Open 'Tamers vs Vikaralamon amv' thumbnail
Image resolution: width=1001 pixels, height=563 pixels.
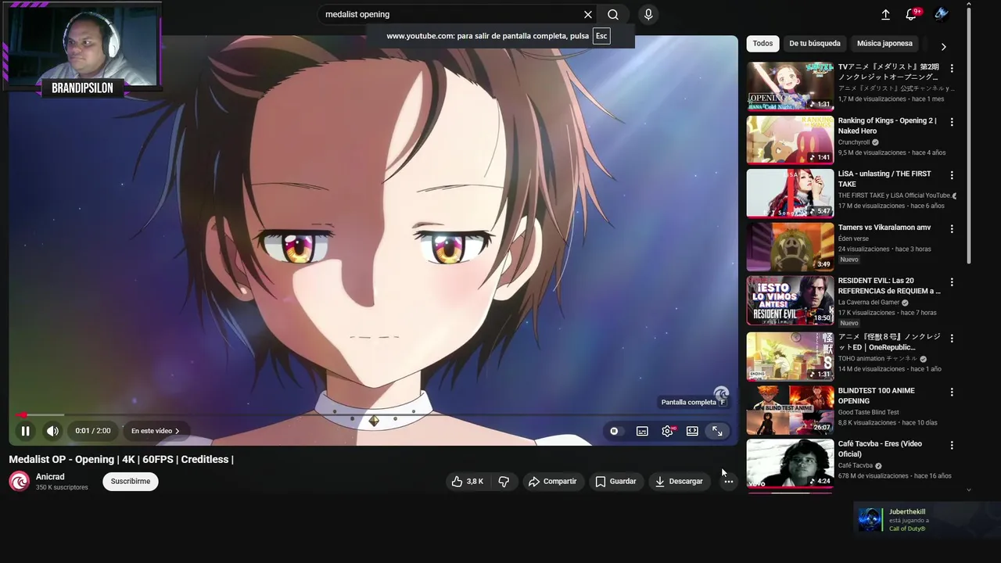[790, 247]
